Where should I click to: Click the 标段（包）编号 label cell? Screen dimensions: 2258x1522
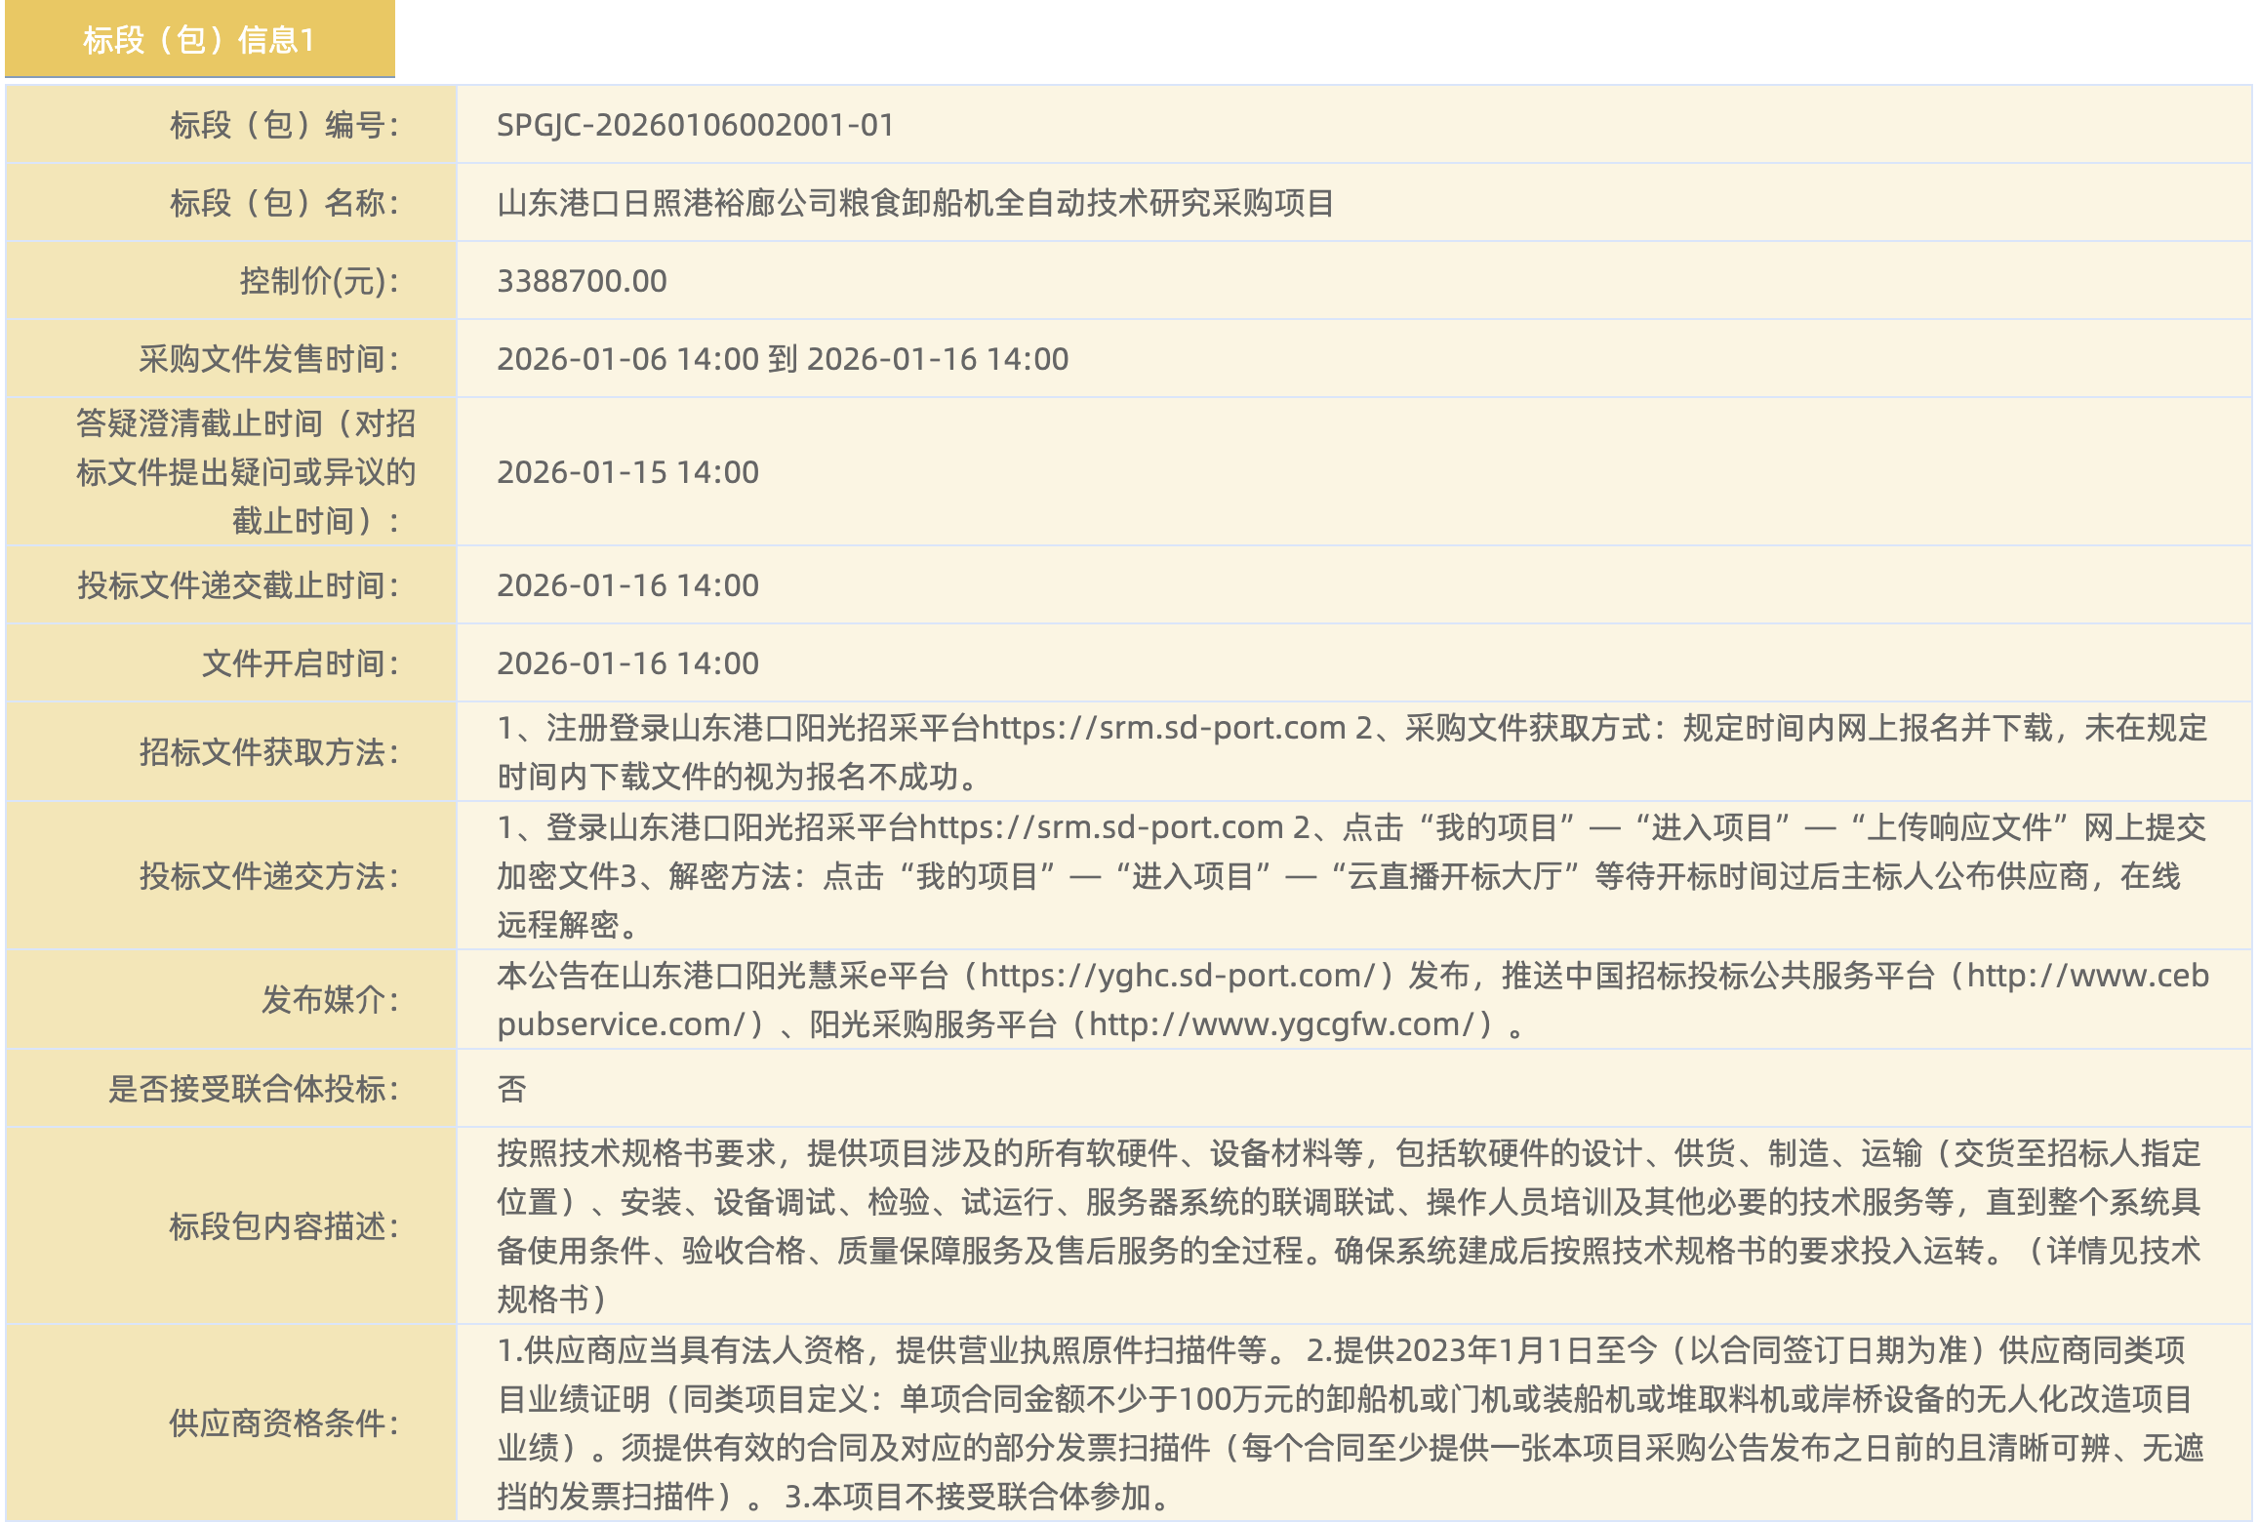click(x=283, y=125)
